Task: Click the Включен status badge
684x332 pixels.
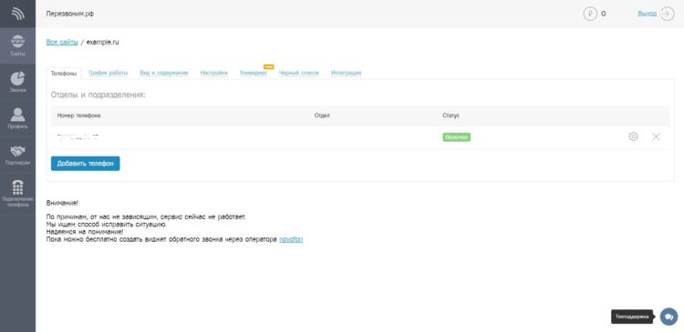Action: coord(456,137)
